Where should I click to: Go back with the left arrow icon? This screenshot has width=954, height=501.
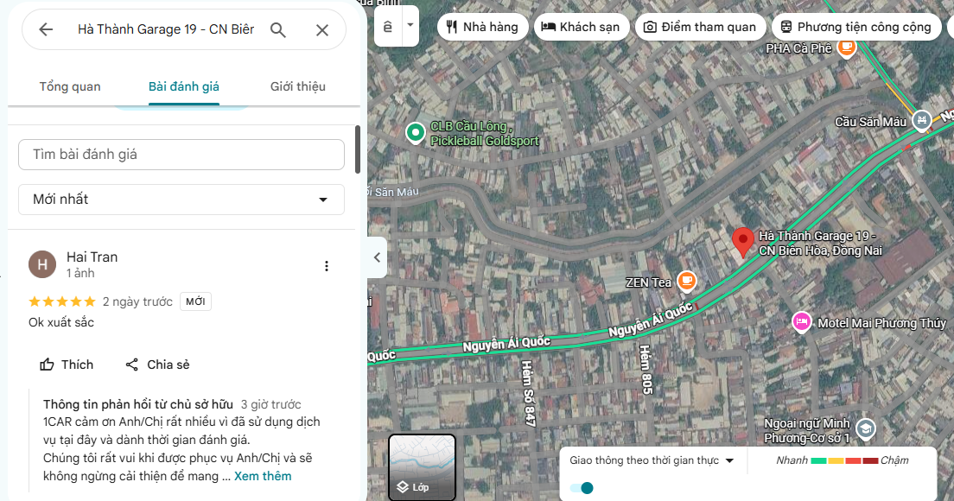[46, 29]
